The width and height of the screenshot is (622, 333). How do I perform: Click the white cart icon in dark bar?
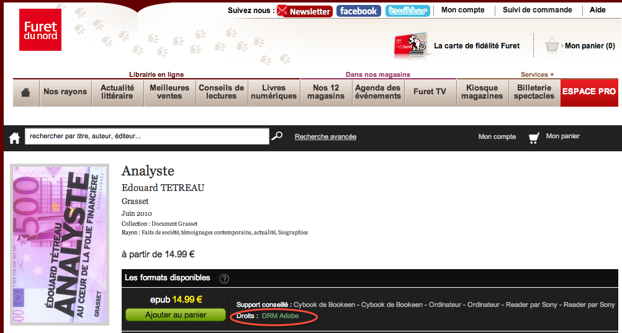click(x=534, y=138)
